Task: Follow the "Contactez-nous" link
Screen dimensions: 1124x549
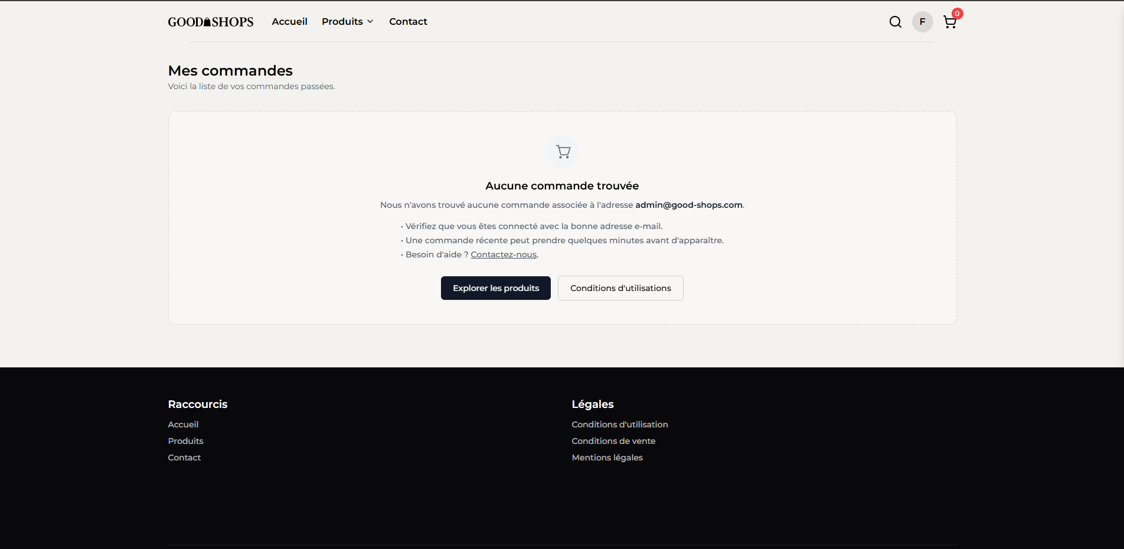Action: tap(504, 254)
